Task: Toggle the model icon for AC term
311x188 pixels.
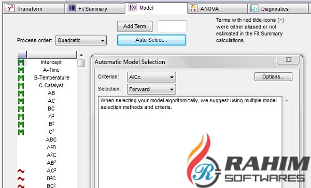Action: 21,101
